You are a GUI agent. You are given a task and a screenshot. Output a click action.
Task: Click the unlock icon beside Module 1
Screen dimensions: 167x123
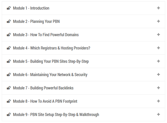pyautogui.click(x=9, y=8)
